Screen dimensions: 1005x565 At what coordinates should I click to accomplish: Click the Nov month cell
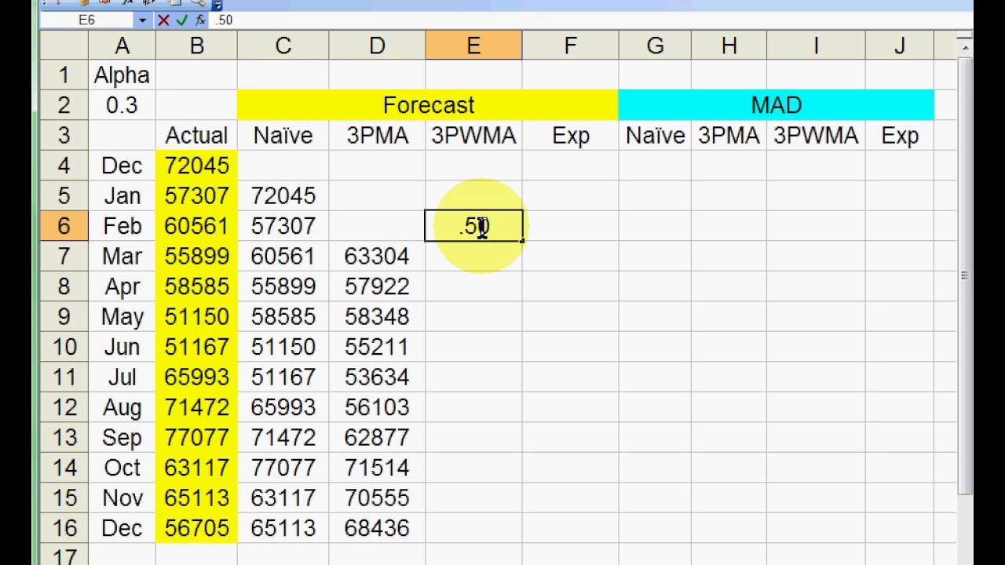pyautogui.click(x=122, y=498)
